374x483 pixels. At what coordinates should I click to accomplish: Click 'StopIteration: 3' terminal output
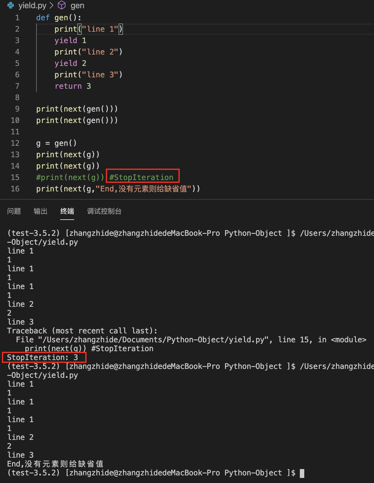(x=42, y=357)
